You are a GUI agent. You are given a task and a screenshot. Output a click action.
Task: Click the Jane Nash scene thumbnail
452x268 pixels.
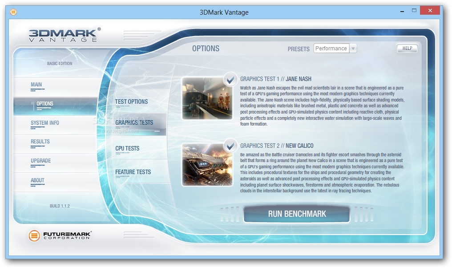[x=207, y=98]
